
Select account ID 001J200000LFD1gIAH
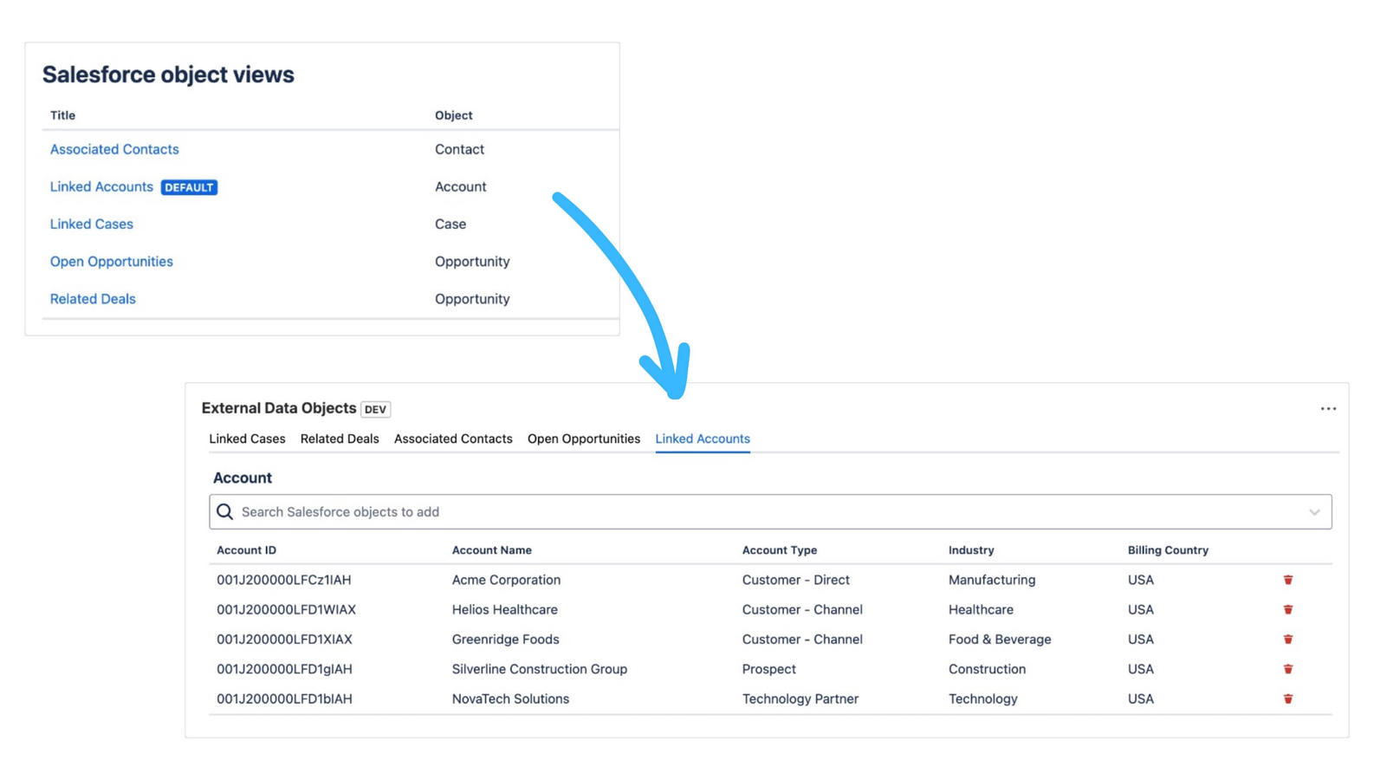point(284,669)
